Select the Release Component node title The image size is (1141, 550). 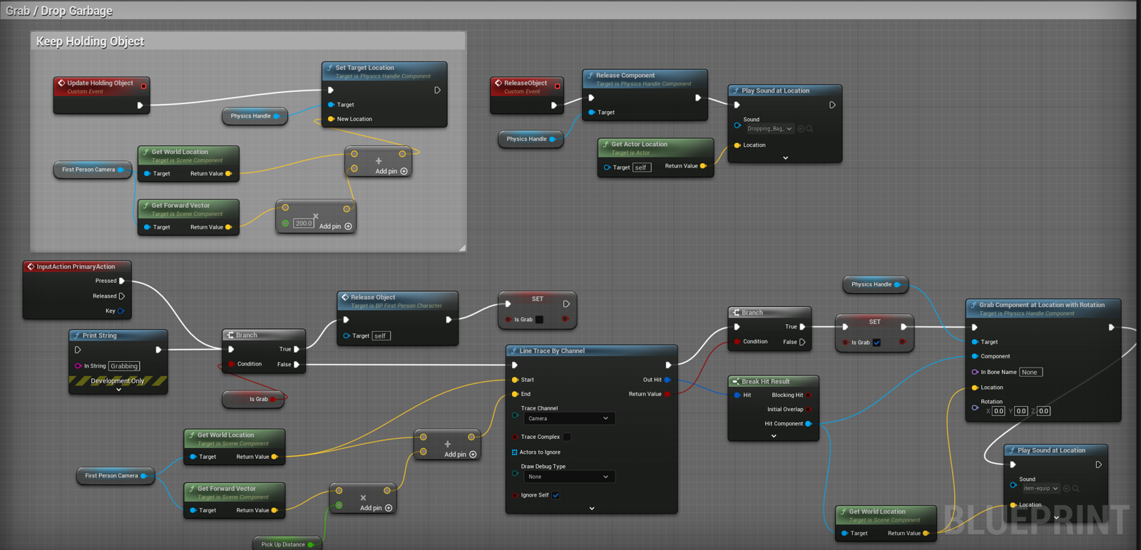coord(625,75)
